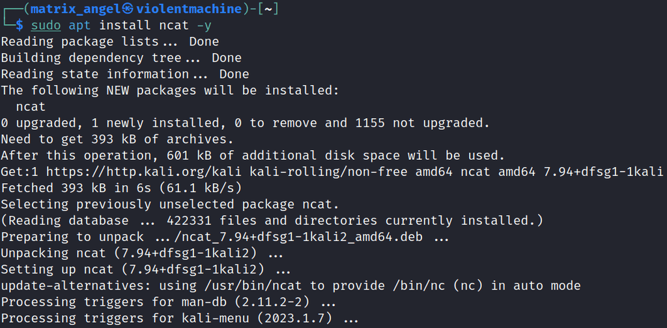
Task: Click the dollar sign prompt symbol
Action: (x=19, y=25)
